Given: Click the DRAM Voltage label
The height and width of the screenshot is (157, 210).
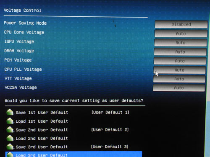Looking at the screenshot, I should click(19, 51).
